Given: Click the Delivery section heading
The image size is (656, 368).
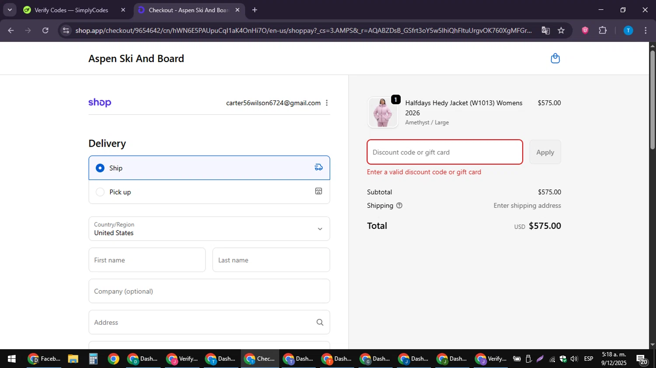Looking at the screenshot, I should pyautogui.click(x=107, y=144).
